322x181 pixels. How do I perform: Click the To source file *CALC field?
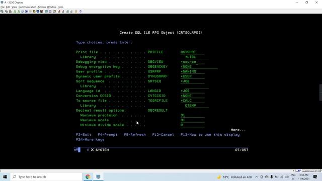pos(192,101)
